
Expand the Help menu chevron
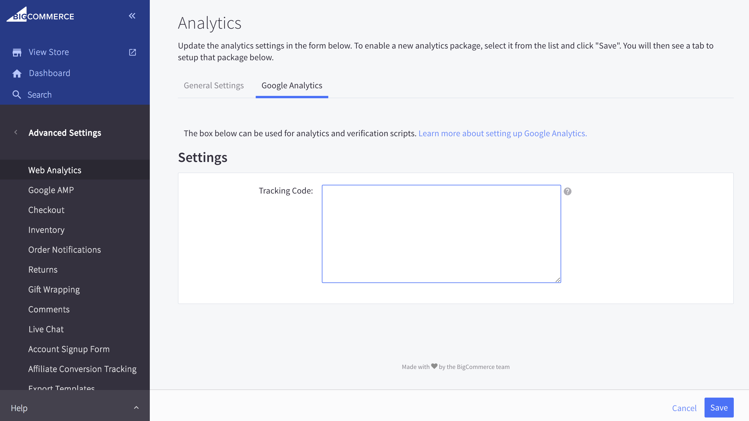tap(136, 408)
